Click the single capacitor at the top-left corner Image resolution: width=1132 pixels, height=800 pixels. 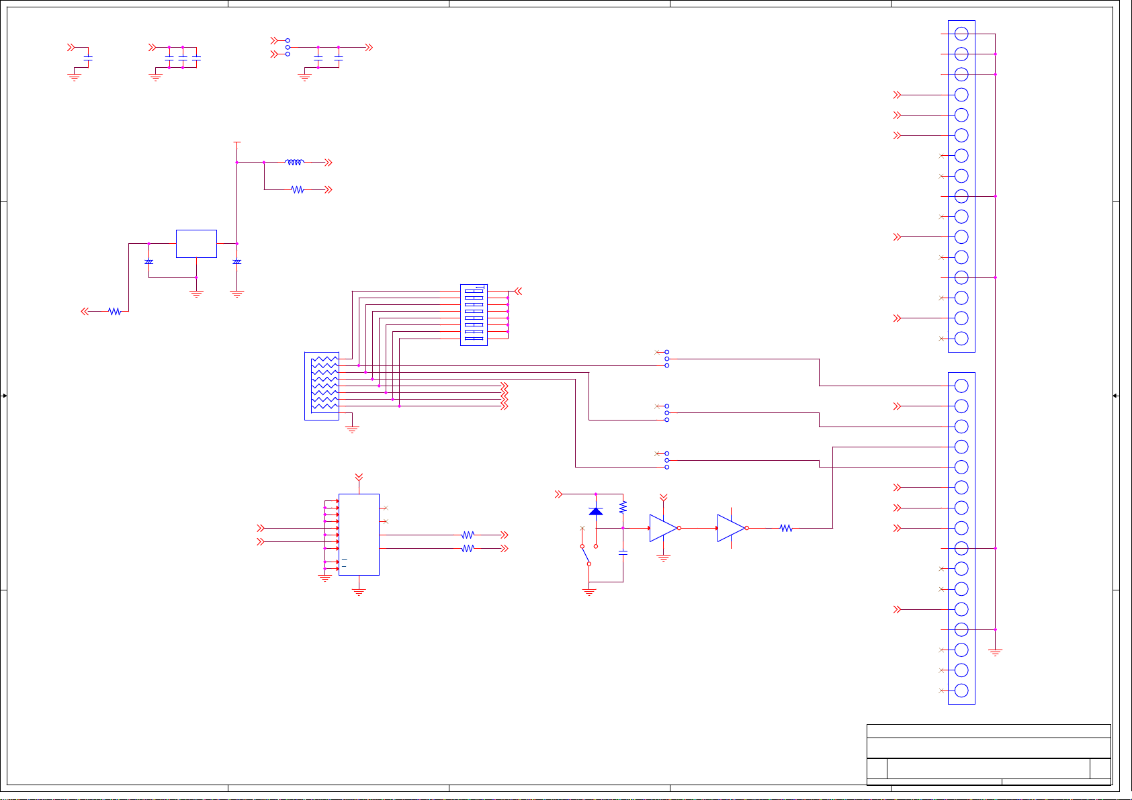click(x=87, y=58)
